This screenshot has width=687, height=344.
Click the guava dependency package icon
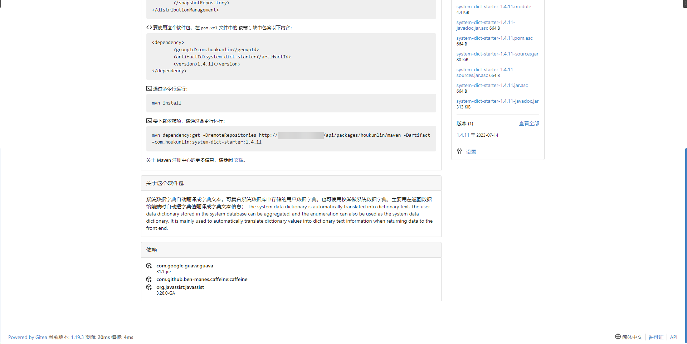pos(149,266)
